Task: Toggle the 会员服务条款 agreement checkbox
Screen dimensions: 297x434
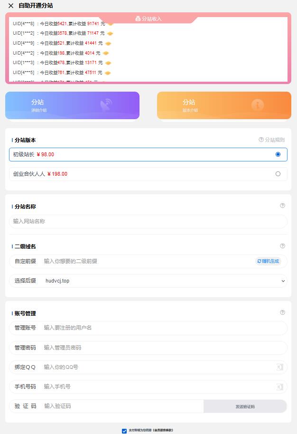Action: [x=124, y=431]
